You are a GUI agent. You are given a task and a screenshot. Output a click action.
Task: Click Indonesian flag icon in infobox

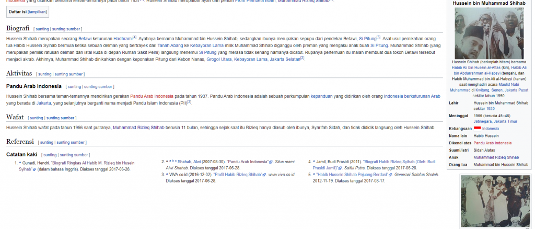[478, 129]
